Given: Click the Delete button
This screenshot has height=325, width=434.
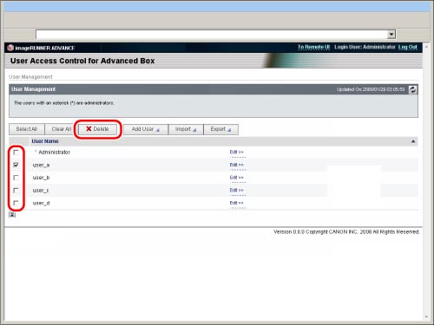Looking at the screenshot, I should (x=97, y=129).
